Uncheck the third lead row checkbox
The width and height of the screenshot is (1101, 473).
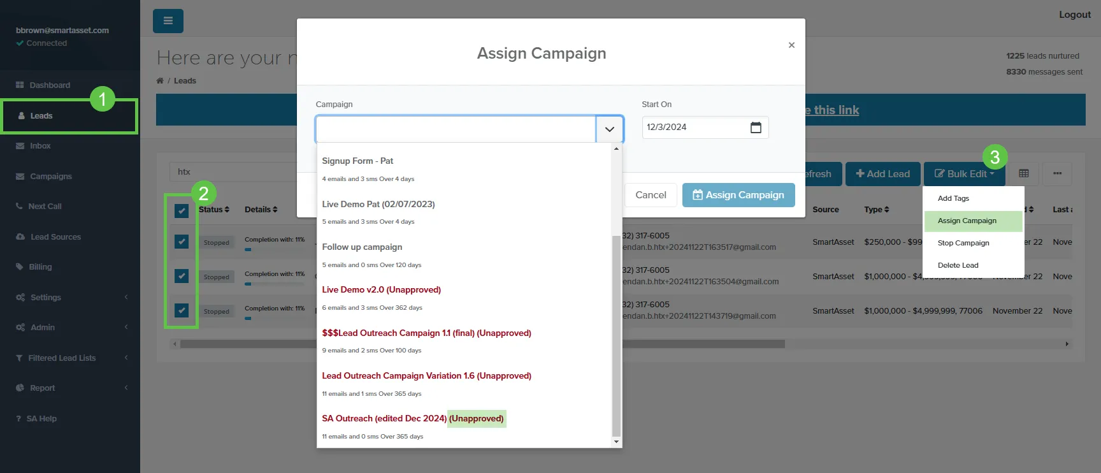coord(182,310)
